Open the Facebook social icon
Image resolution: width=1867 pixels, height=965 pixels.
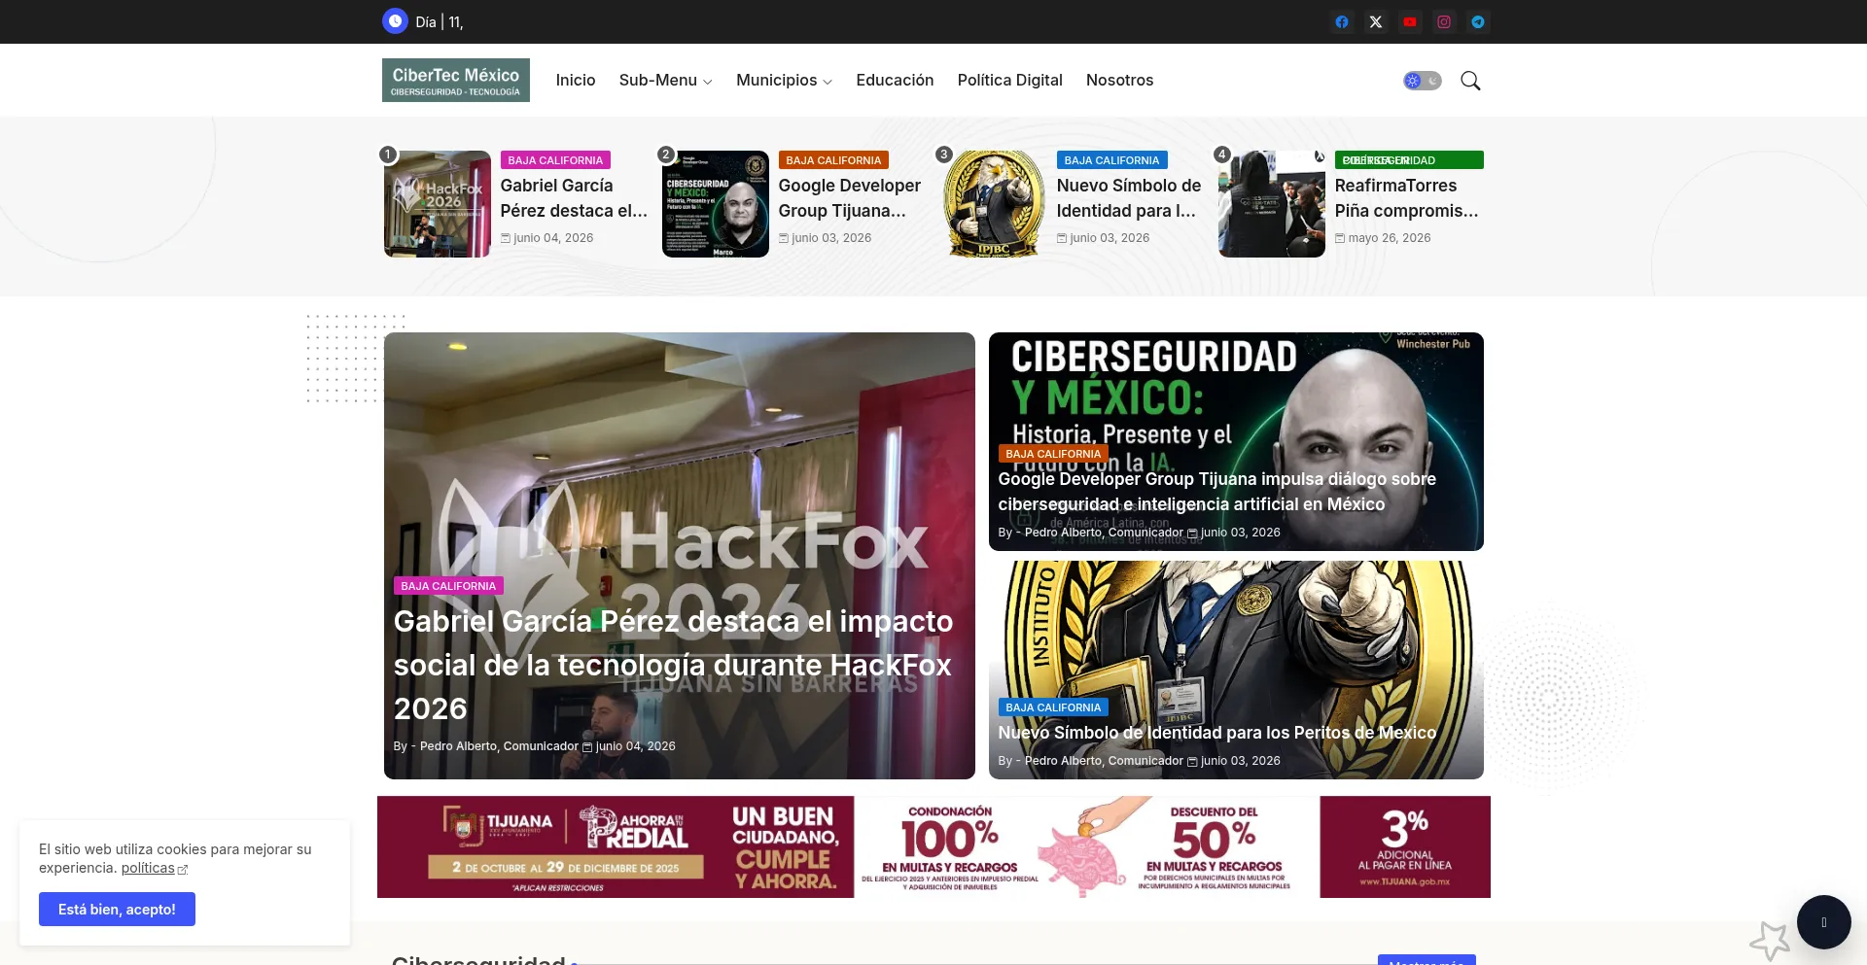(1342, 21)
